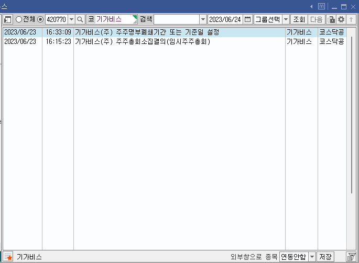Expand the 그룹선택 dropdown arrow

(x=286, y=19)
